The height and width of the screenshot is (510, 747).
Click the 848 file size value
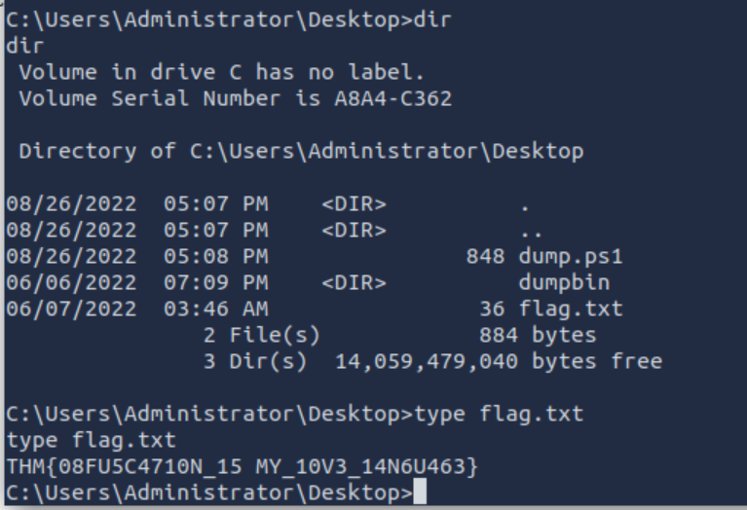click(x=485, y=257)
